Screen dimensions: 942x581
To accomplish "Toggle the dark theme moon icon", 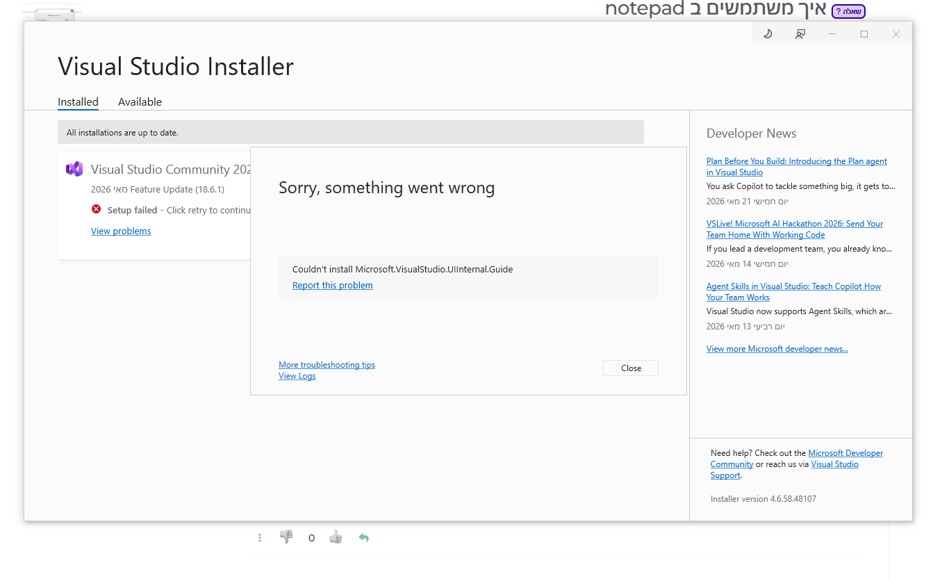I will pos(768,34).
